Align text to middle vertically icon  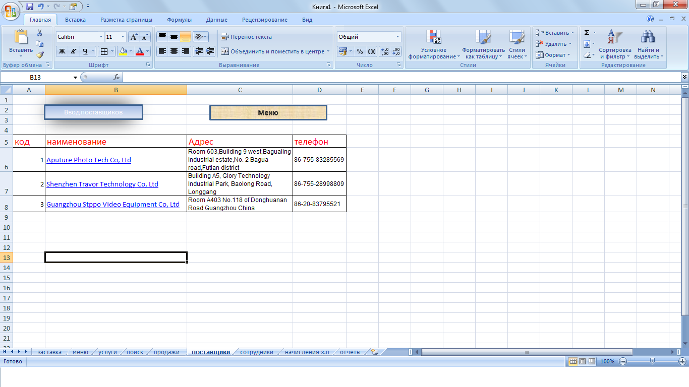174,37
